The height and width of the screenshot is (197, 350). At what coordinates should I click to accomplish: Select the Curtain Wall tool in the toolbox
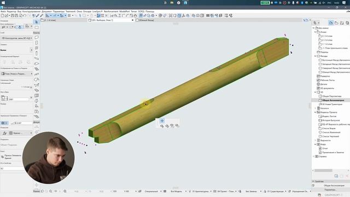pos(37,95)
